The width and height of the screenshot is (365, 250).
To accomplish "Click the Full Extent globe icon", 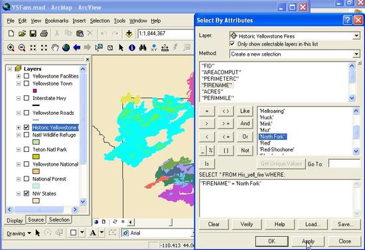I will click(x=66, y=48).
